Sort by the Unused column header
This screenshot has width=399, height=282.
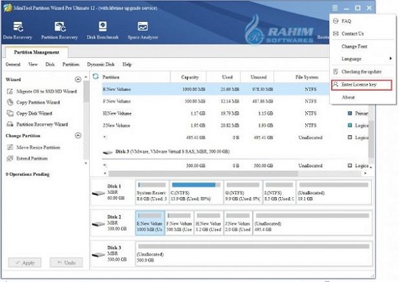point(258,77)
